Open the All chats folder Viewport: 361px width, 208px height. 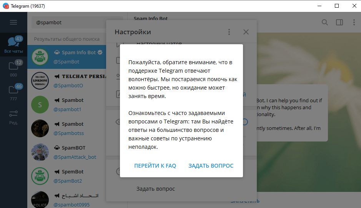[x=13, y=44]
